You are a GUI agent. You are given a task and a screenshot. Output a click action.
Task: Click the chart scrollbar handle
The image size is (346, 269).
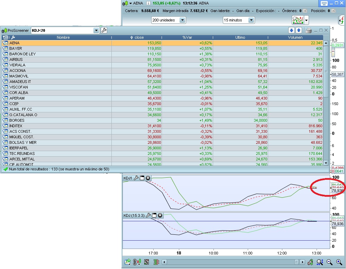[297, 262]
